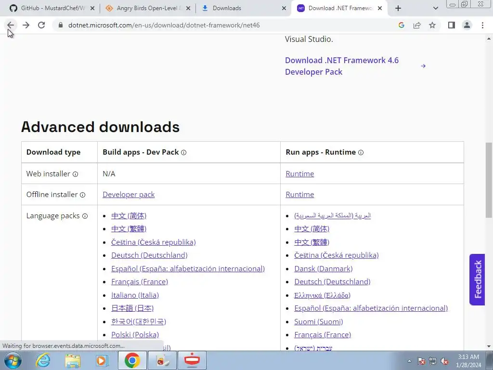This screenshot has width=493, height=370.
Task: Select Dev Pack Čeština language pack
Action: pos(154,242)
